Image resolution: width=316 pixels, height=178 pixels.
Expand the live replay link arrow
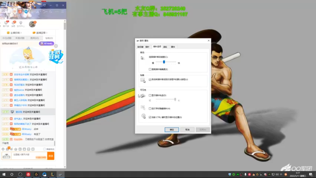[x=47, y=33]
